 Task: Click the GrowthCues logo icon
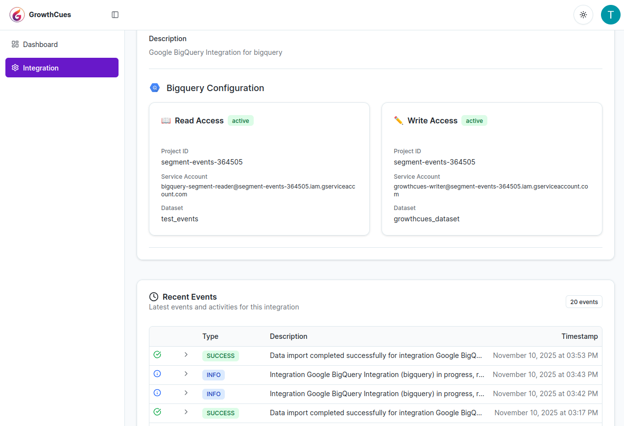[x=17, y=15]
